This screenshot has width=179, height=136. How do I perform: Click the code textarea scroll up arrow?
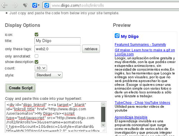(x=103, y=105)
